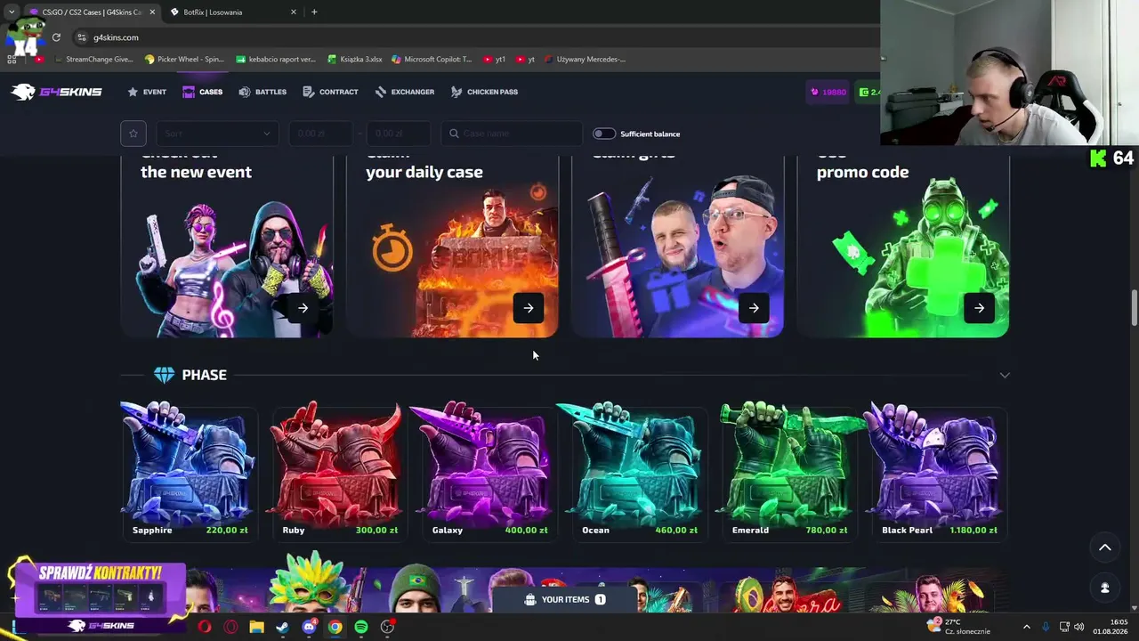1139x641 pixels.
Task: Open the claim gifts arrow button
Action: [x=754, y=308]
